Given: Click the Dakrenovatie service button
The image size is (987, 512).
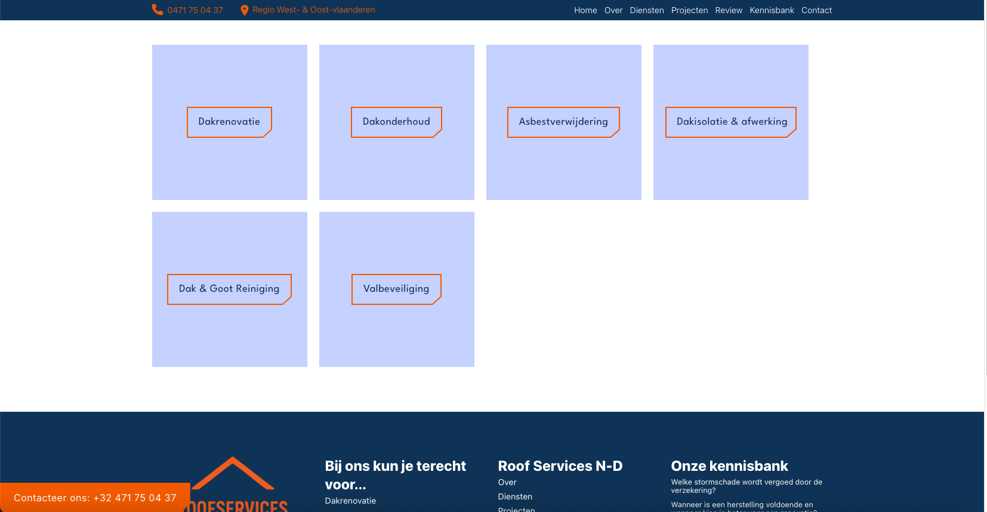Looking at the screenshot, I should [229, 122].
